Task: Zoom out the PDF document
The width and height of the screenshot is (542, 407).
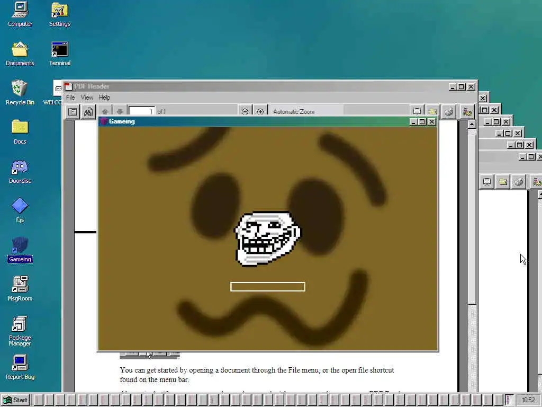Action: pos(245,111)
